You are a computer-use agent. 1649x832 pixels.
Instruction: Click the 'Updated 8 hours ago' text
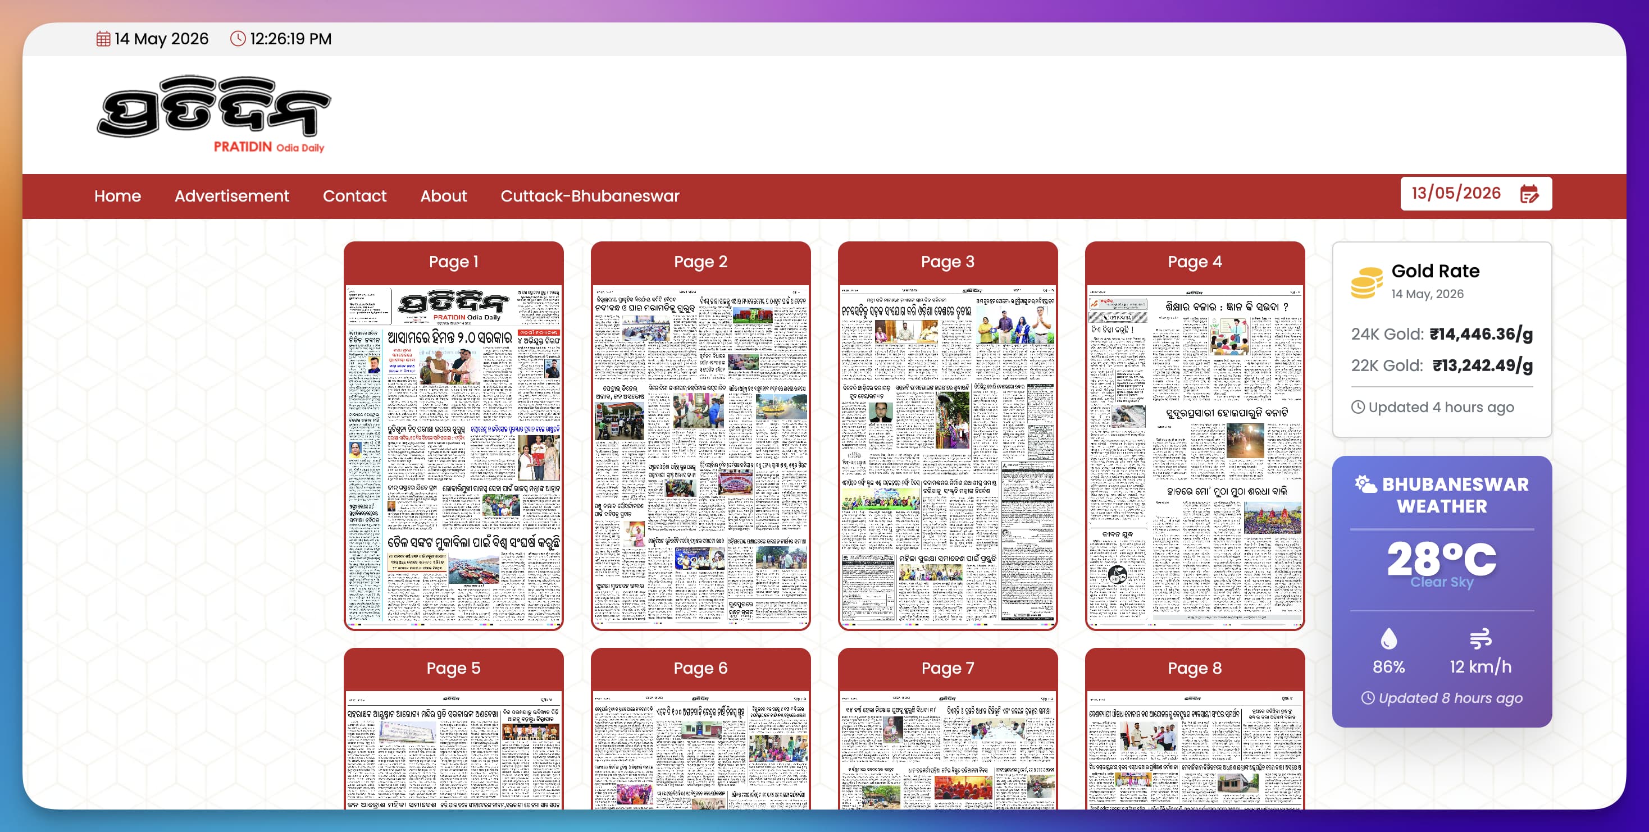pyautogui.click(x=1451, y=698)
